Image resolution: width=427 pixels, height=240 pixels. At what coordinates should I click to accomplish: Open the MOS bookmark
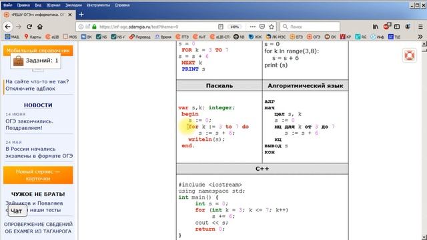pos(70,37)
